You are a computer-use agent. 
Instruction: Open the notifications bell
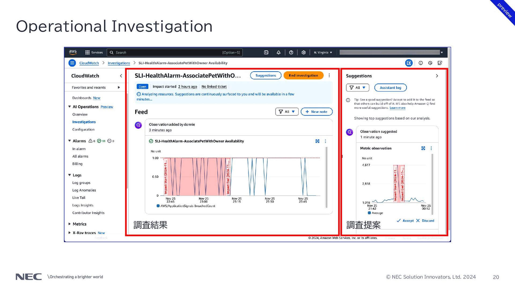coord(279,52)
